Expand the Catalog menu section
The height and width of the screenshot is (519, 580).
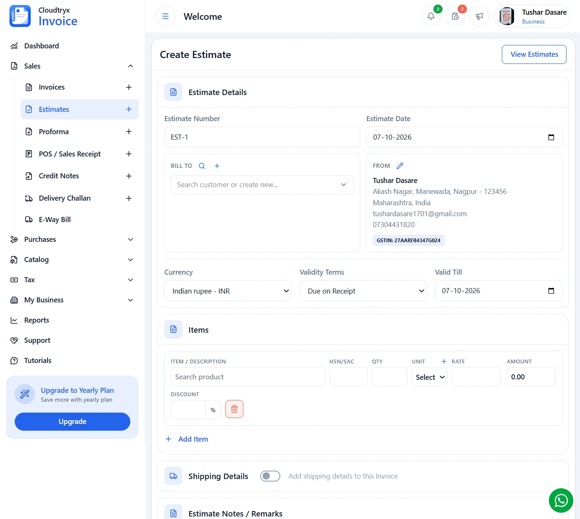click(x=130, y=259)
